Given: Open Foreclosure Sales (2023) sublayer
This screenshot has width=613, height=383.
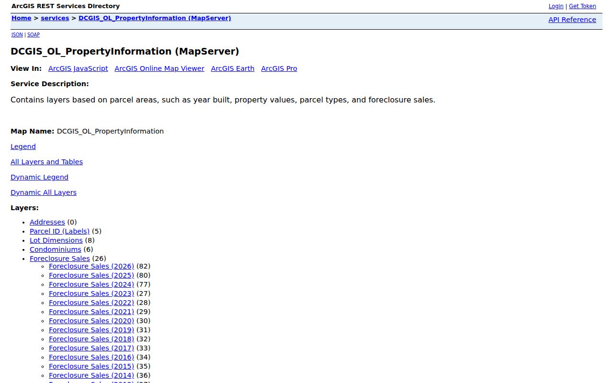Looking at the screenshot, I should click(91, 293).
